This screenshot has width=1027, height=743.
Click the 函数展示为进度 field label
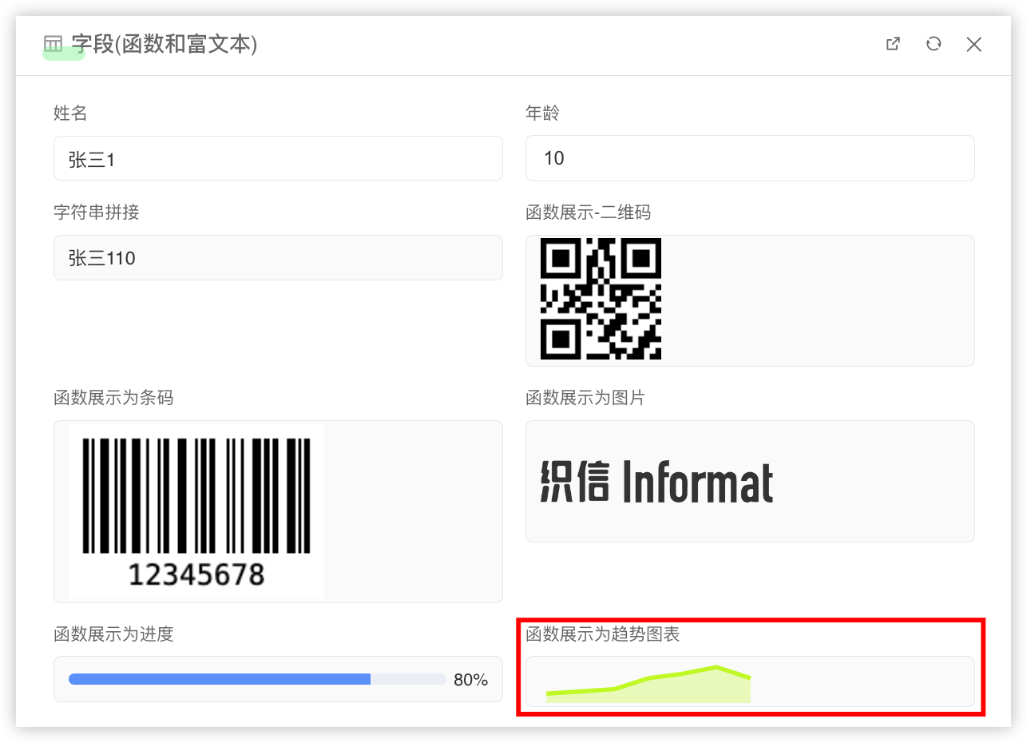click(x=113, y=634)
